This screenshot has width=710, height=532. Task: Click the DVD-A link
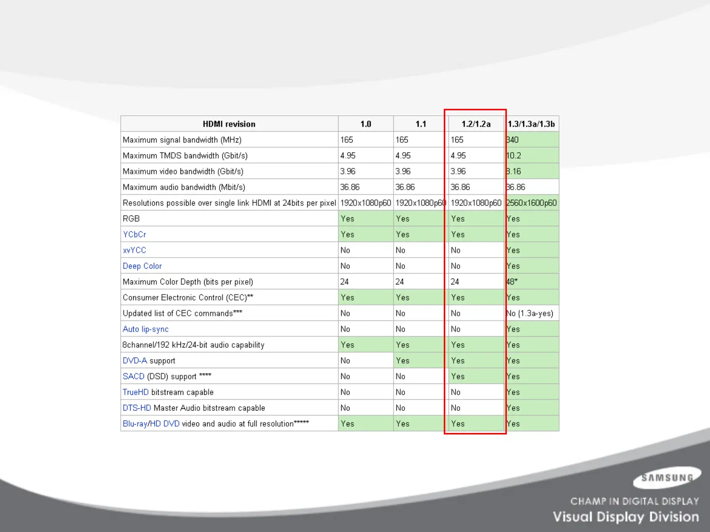pos(135,361)
